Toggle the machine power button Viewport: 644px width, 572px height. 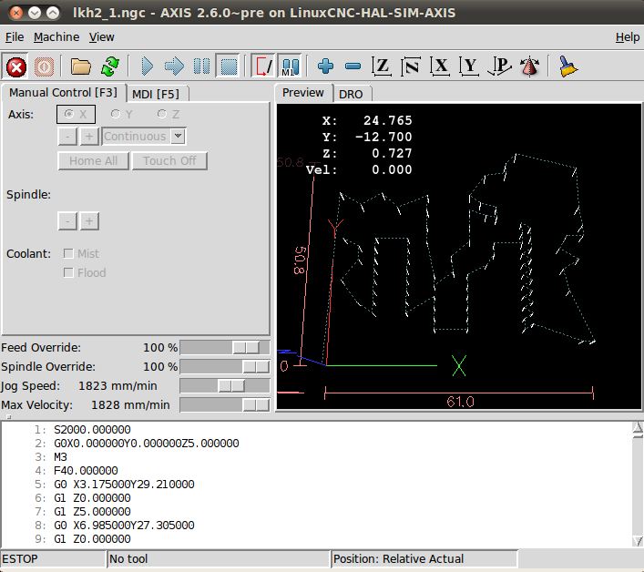44,66
